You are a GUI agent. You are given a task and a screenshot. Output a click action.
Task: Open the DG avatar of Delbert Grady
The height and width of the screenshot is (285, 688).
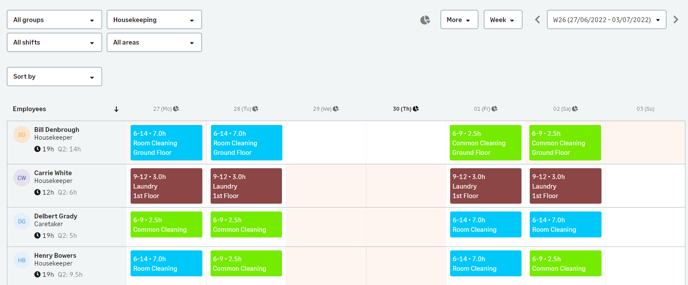(x=22, y=221)
